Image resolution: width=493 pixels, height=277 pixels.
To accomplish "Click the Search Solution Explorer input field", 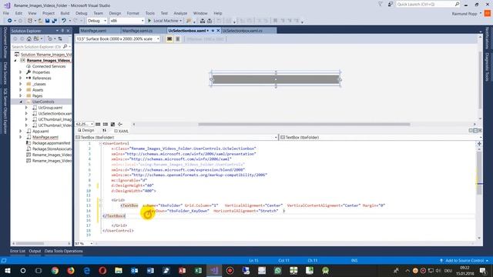I will 36,46.
